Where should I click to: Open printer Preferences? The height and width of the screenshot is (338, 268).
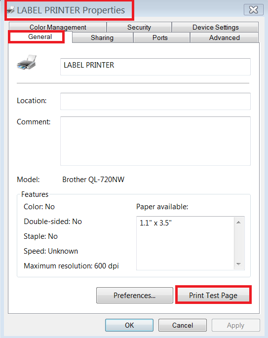pyautogui.click(x=135, y=296)
